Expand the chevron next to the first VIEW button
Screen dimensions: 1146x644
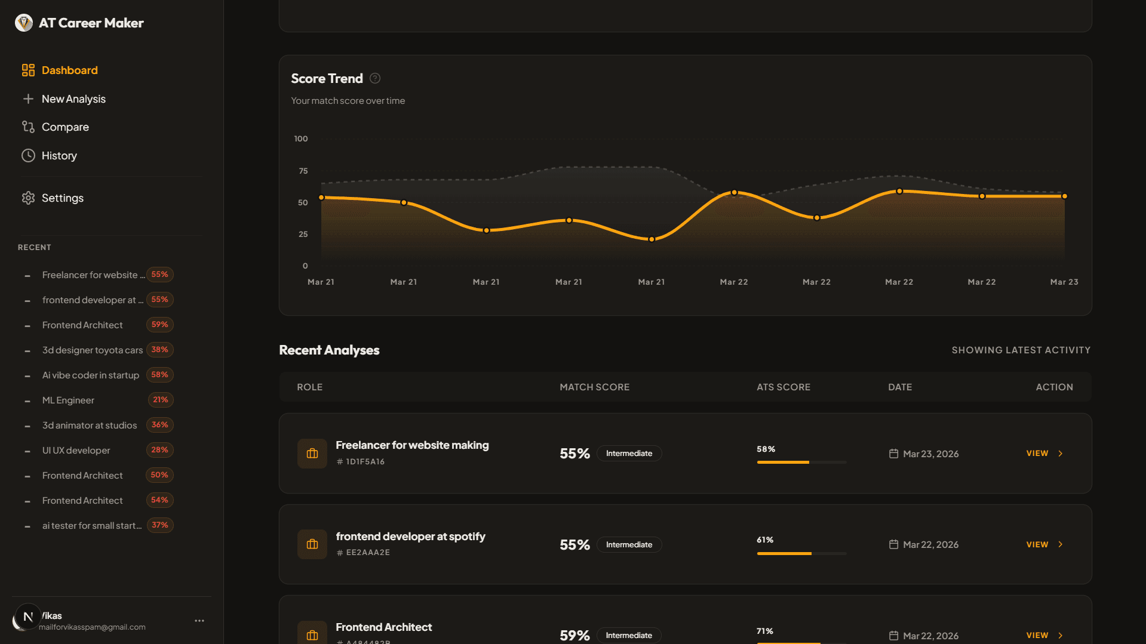[1061, 453]
